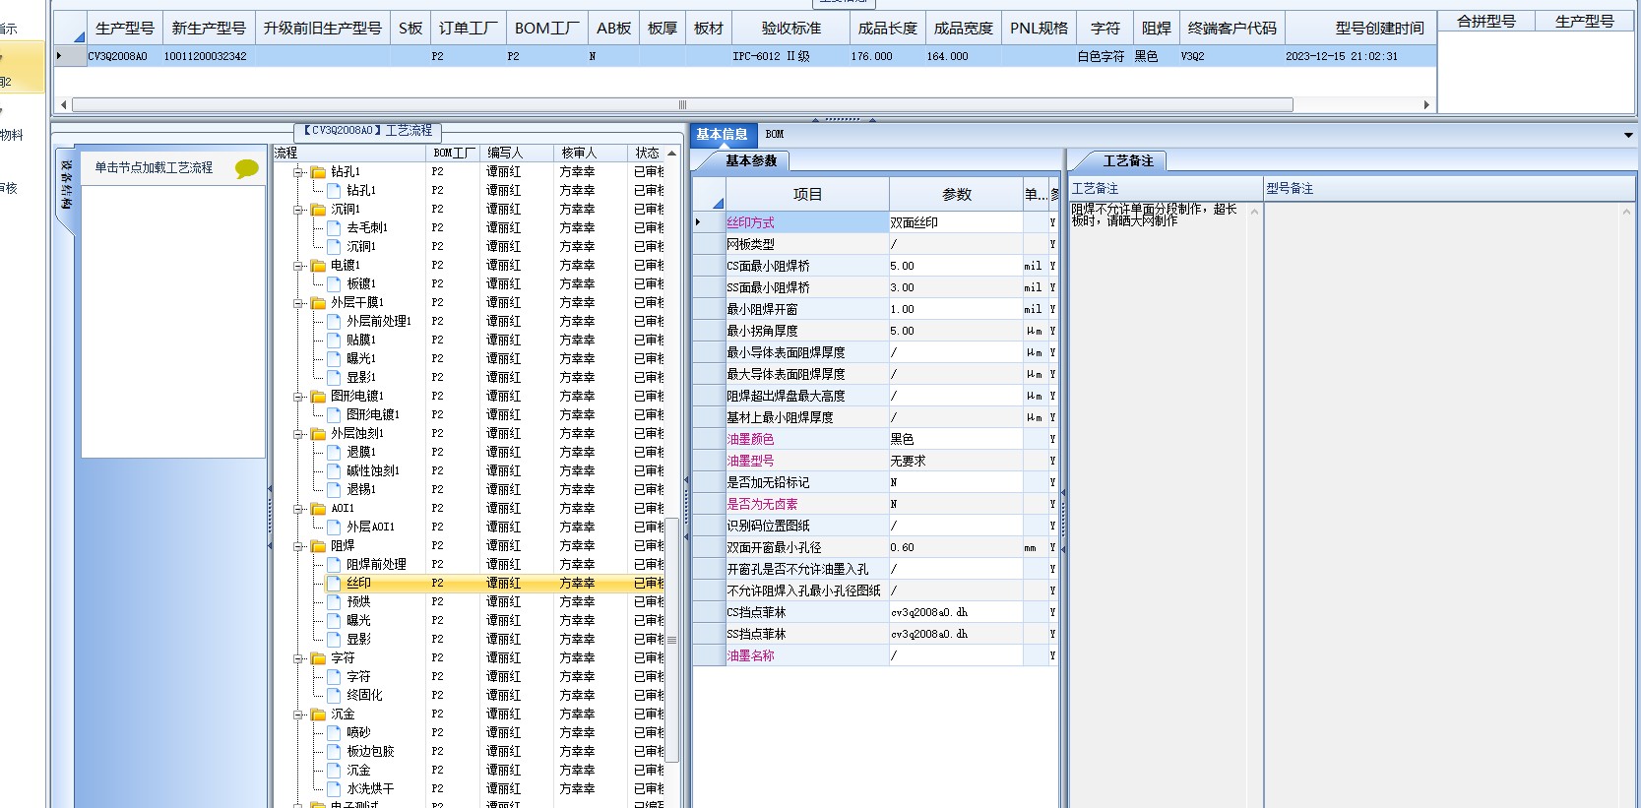Select the 水洗烘干 tree step
Image resolution: width=1641 pixels, height=808 pixels.
pos(370,788)
